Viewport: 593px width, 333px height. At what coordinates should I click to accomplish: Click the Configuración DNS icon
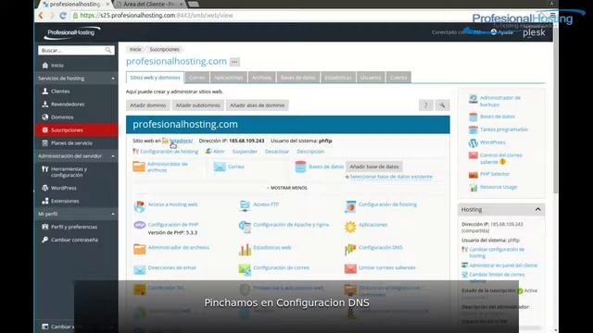pyautogui.click(x=350, y=249)
